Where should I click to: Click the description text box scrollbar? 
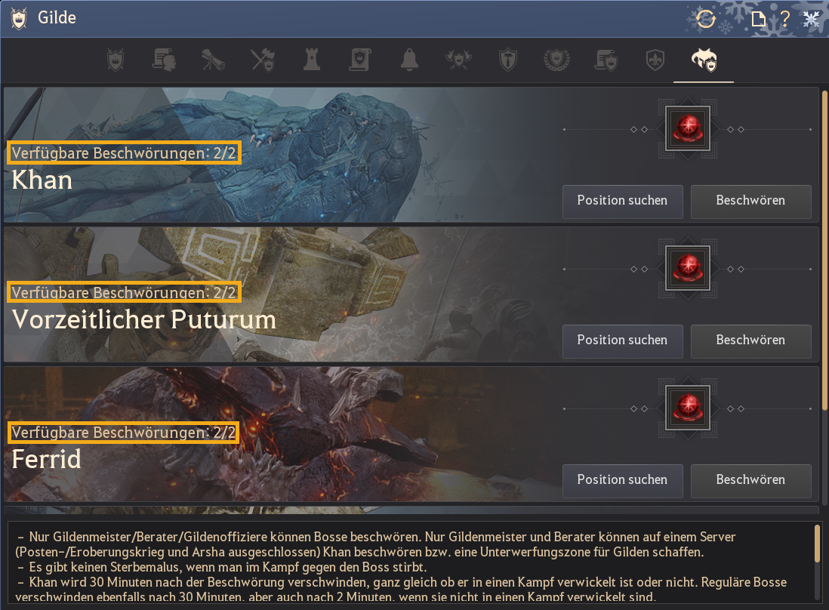(818, 544)
